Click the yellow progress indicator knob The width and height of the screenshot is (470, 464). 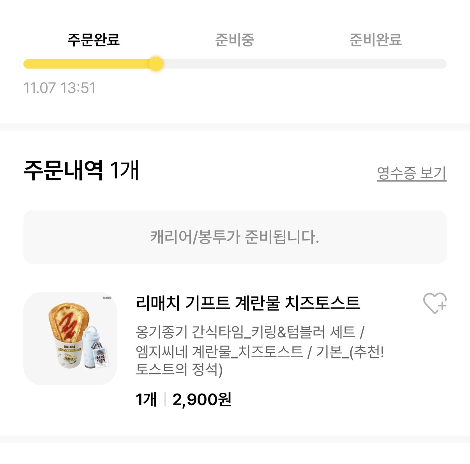tap(156, 64)
